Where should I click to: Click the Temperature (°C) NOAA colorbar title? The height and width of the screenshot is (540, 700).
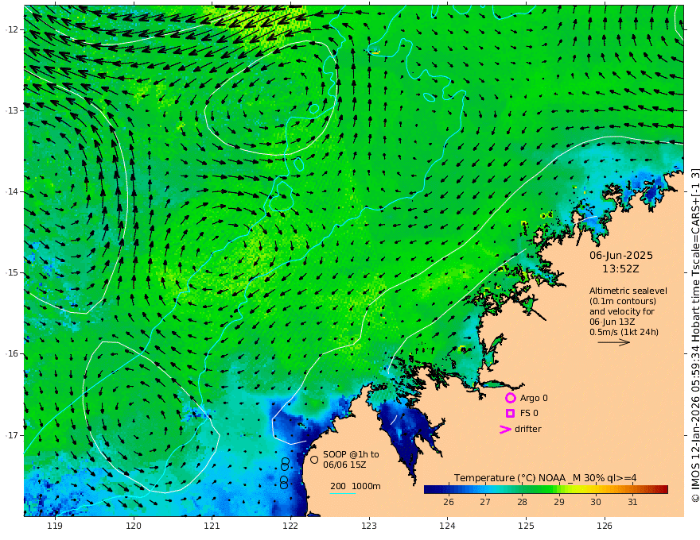(546, 478)
